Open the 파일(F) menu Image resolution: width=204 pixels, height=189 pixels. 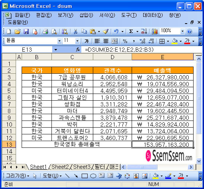[22, 15]
